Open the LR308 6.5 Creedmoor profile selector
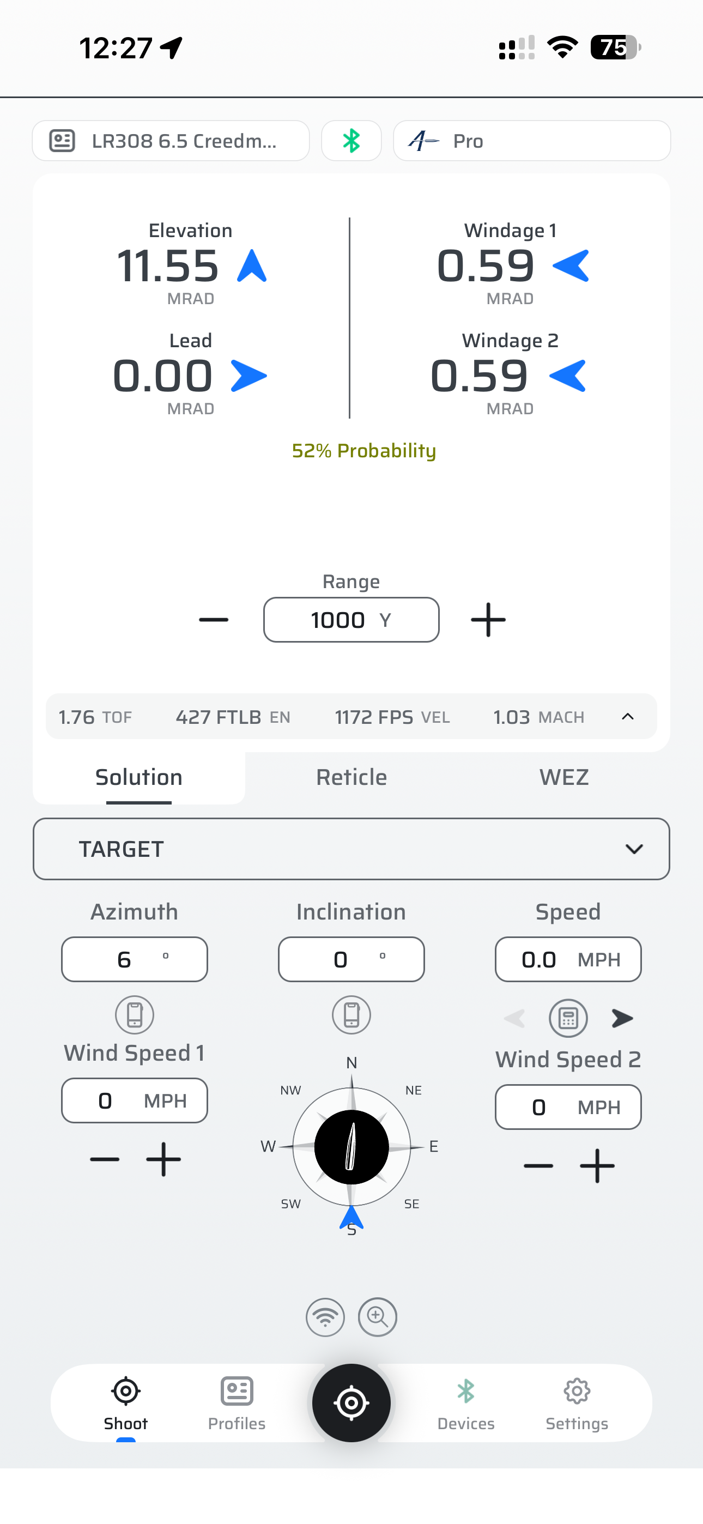Image resolution: width=703 pixels, height=1524 pixels. coord(171,141)
